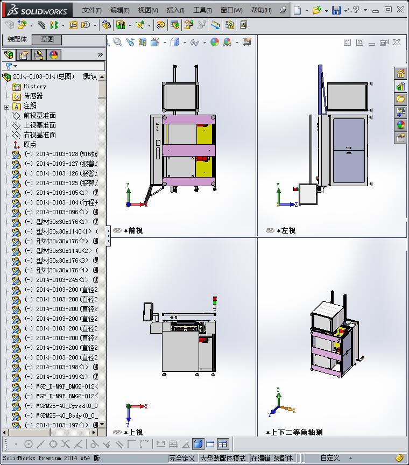Click the Interference Detection icon
The image size is (409, 465).
pyautogui.click(x=229, y=25)
